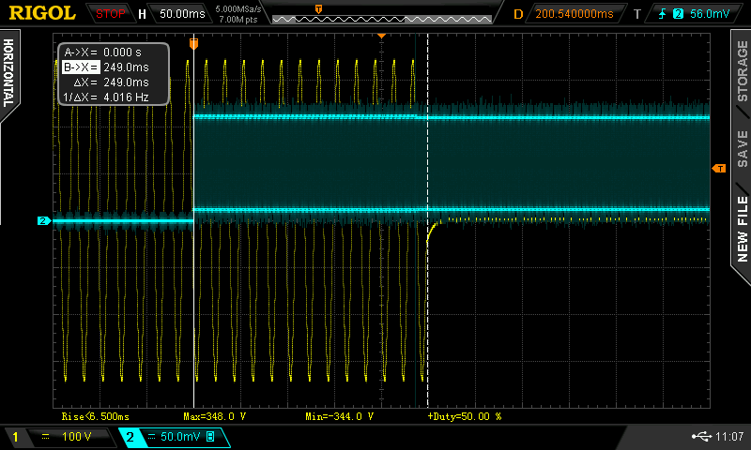Click the STOP run status indicator

click(x=110, y=14)
